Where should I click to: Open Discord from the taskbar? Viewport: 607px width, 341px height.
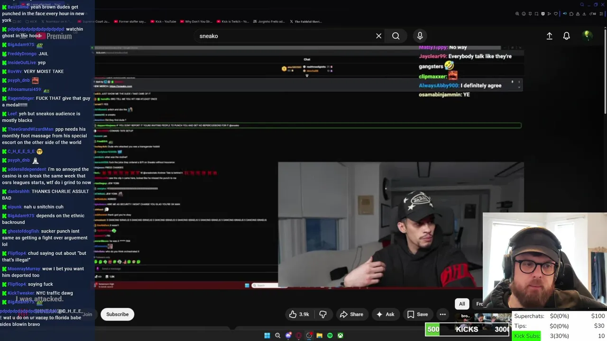point(288,335)
